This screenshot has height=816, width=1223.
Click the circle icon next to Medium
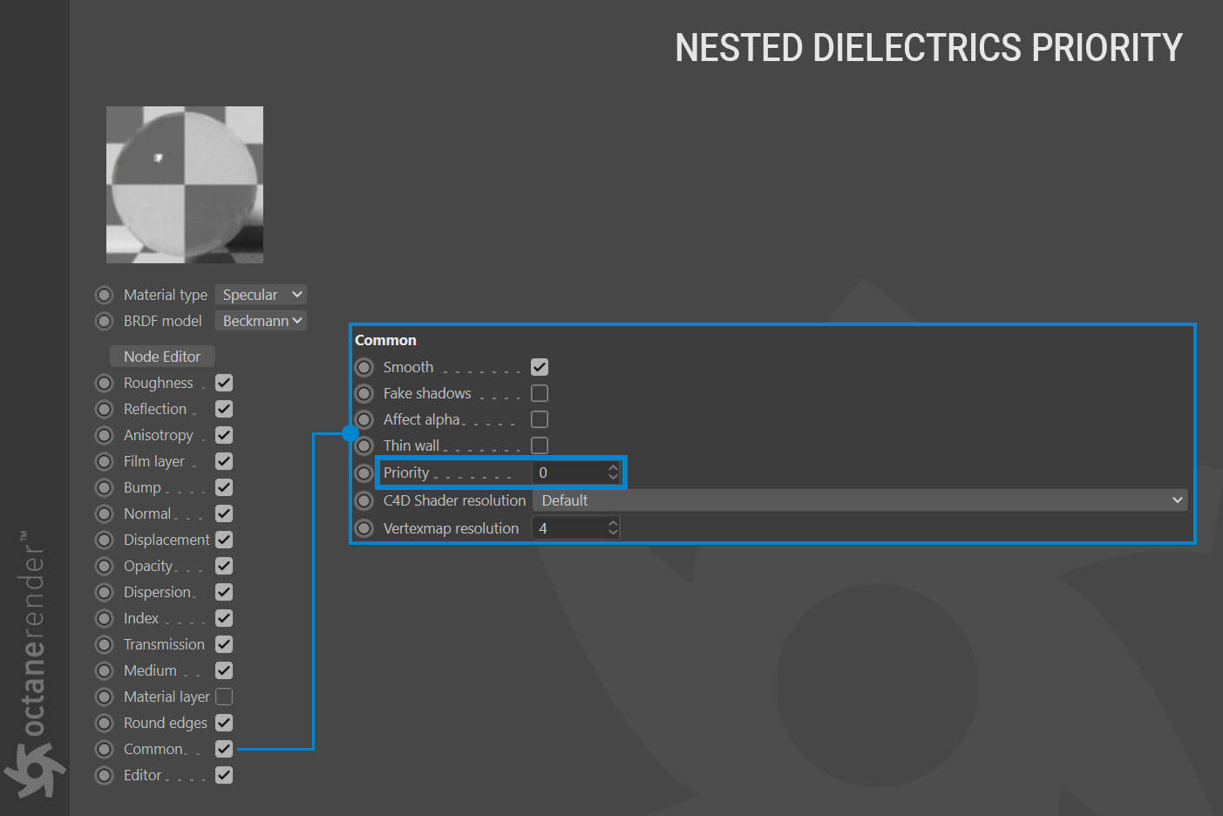click(x=105, y=670)
